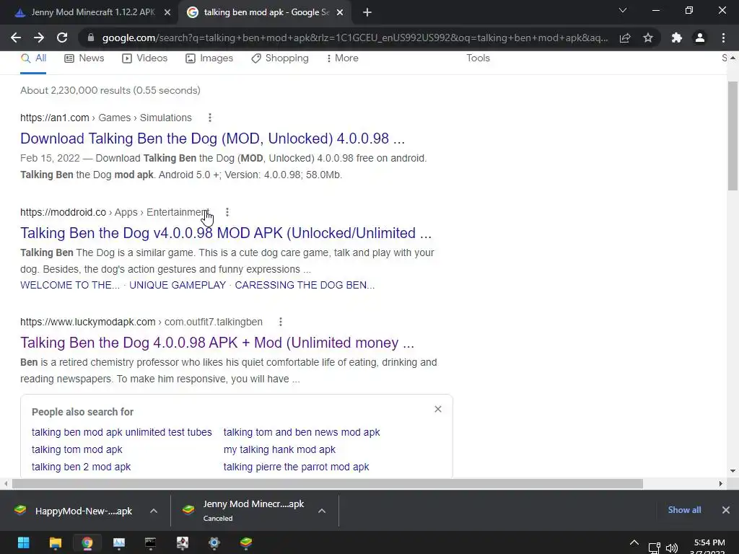Click the address bar URL field
This screenshot has height=554, width=739.
tap(354, 38)
